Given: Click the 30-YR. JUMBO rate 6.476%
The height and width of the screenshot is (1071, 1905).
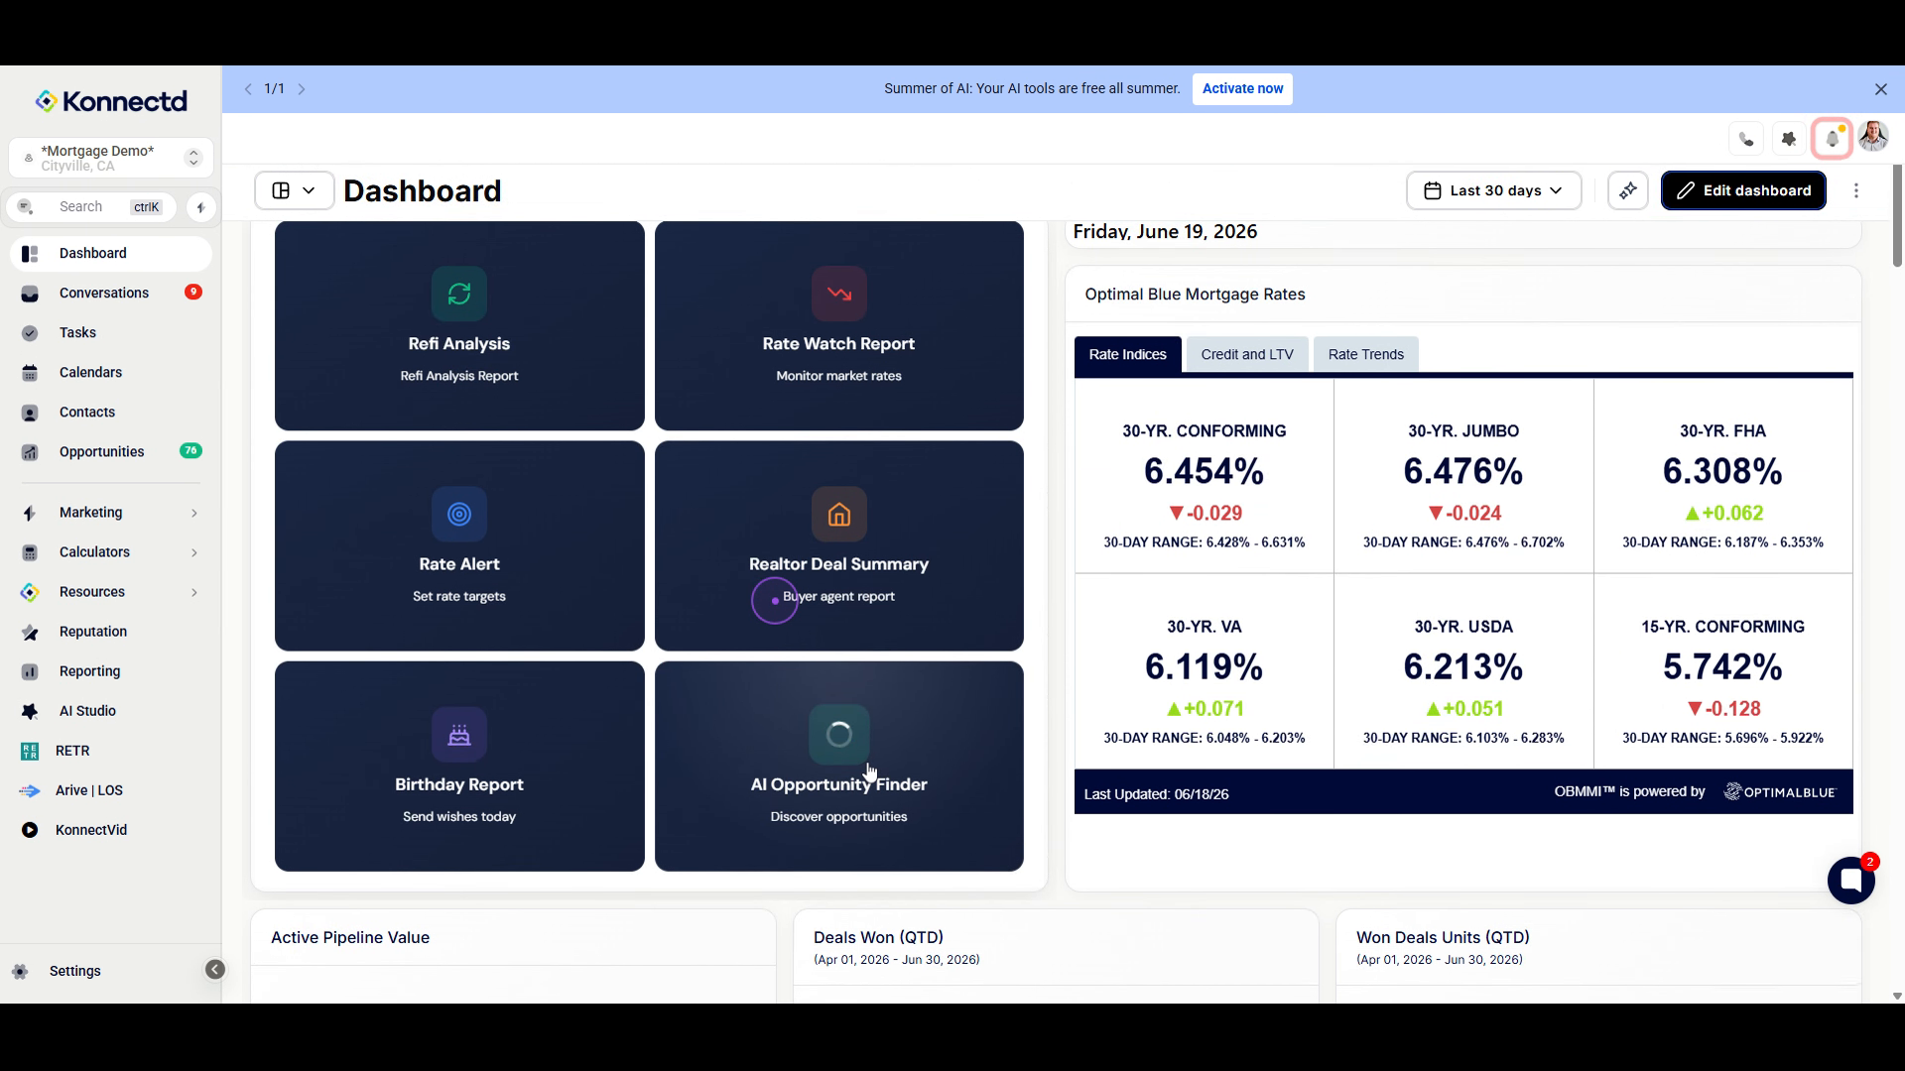Looking at the screenshot, I should (x=1462, y=471).
